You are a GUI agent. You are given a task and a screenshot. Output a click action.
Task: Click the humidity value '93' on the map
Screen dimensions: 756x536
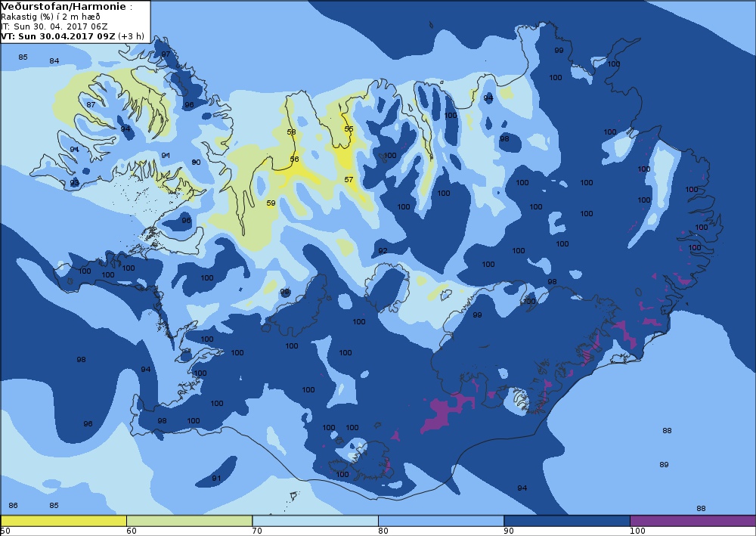click(75, 183)
